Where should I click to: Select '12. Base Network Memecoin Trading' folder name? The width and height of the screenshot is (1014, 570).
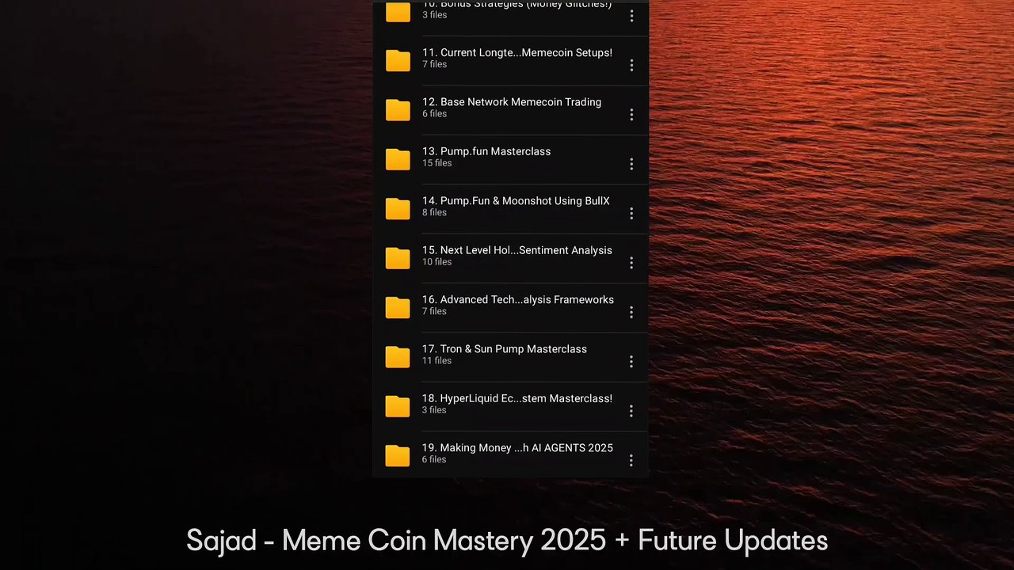[512, 102]
